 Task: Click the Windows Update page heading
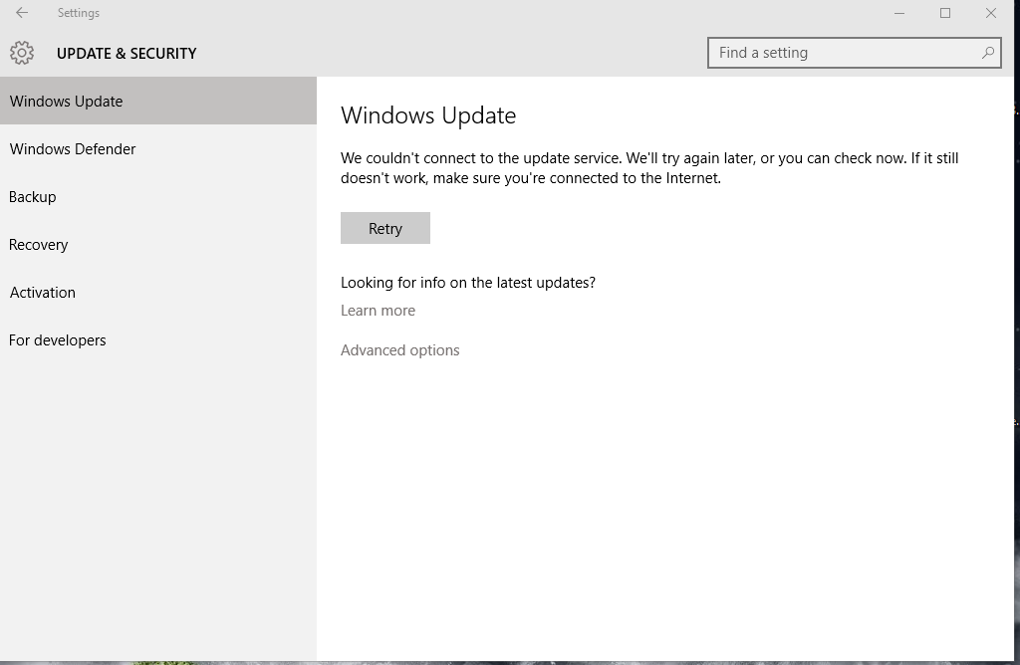(x=428, y=115)
